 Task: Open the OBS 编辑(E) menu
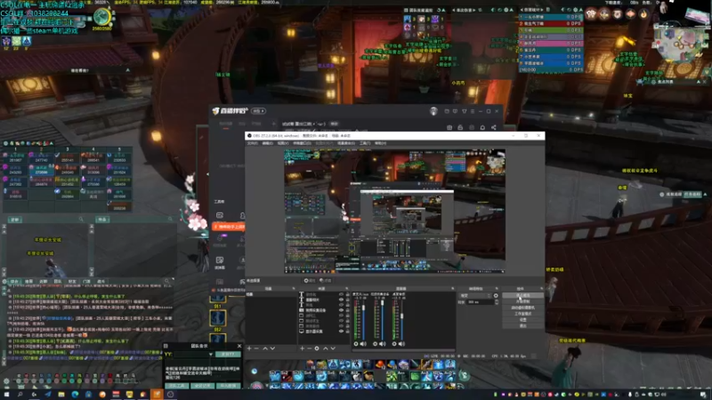(268, 143)
